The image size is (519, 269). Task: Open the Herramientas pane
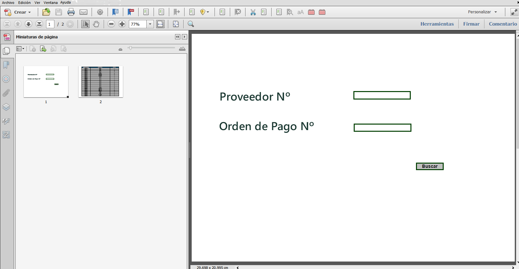point(437,24)
